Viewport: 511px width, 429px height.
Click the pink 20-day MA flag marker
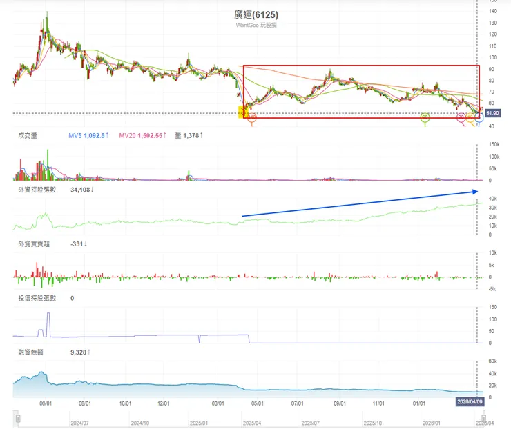pos(461,117)
